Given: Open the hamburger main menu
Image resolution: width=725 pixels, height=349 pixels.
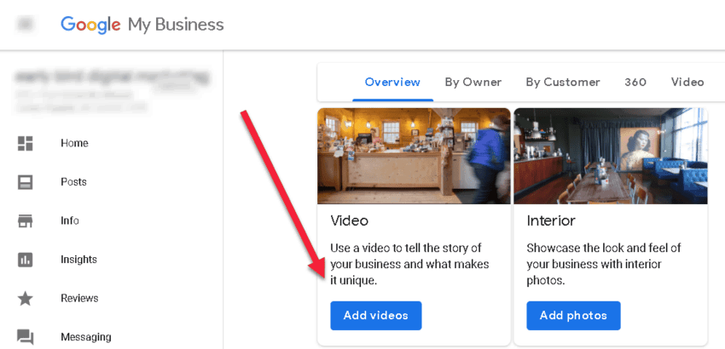Looking at the screenshot, I should coord(26,25).
